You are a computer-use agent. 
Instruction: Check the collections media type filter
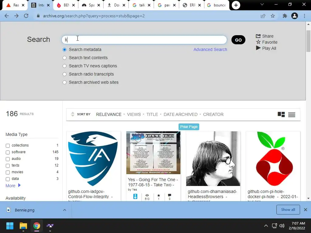8,146
